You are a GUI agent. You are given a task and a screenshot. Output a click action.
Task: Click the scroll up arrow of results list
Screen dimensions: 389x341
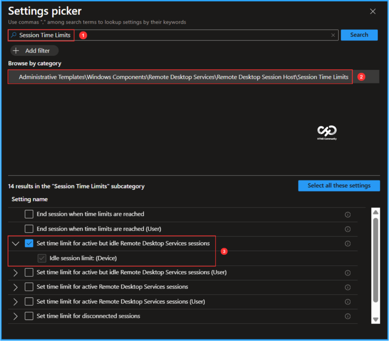click(x=376, y=212)
